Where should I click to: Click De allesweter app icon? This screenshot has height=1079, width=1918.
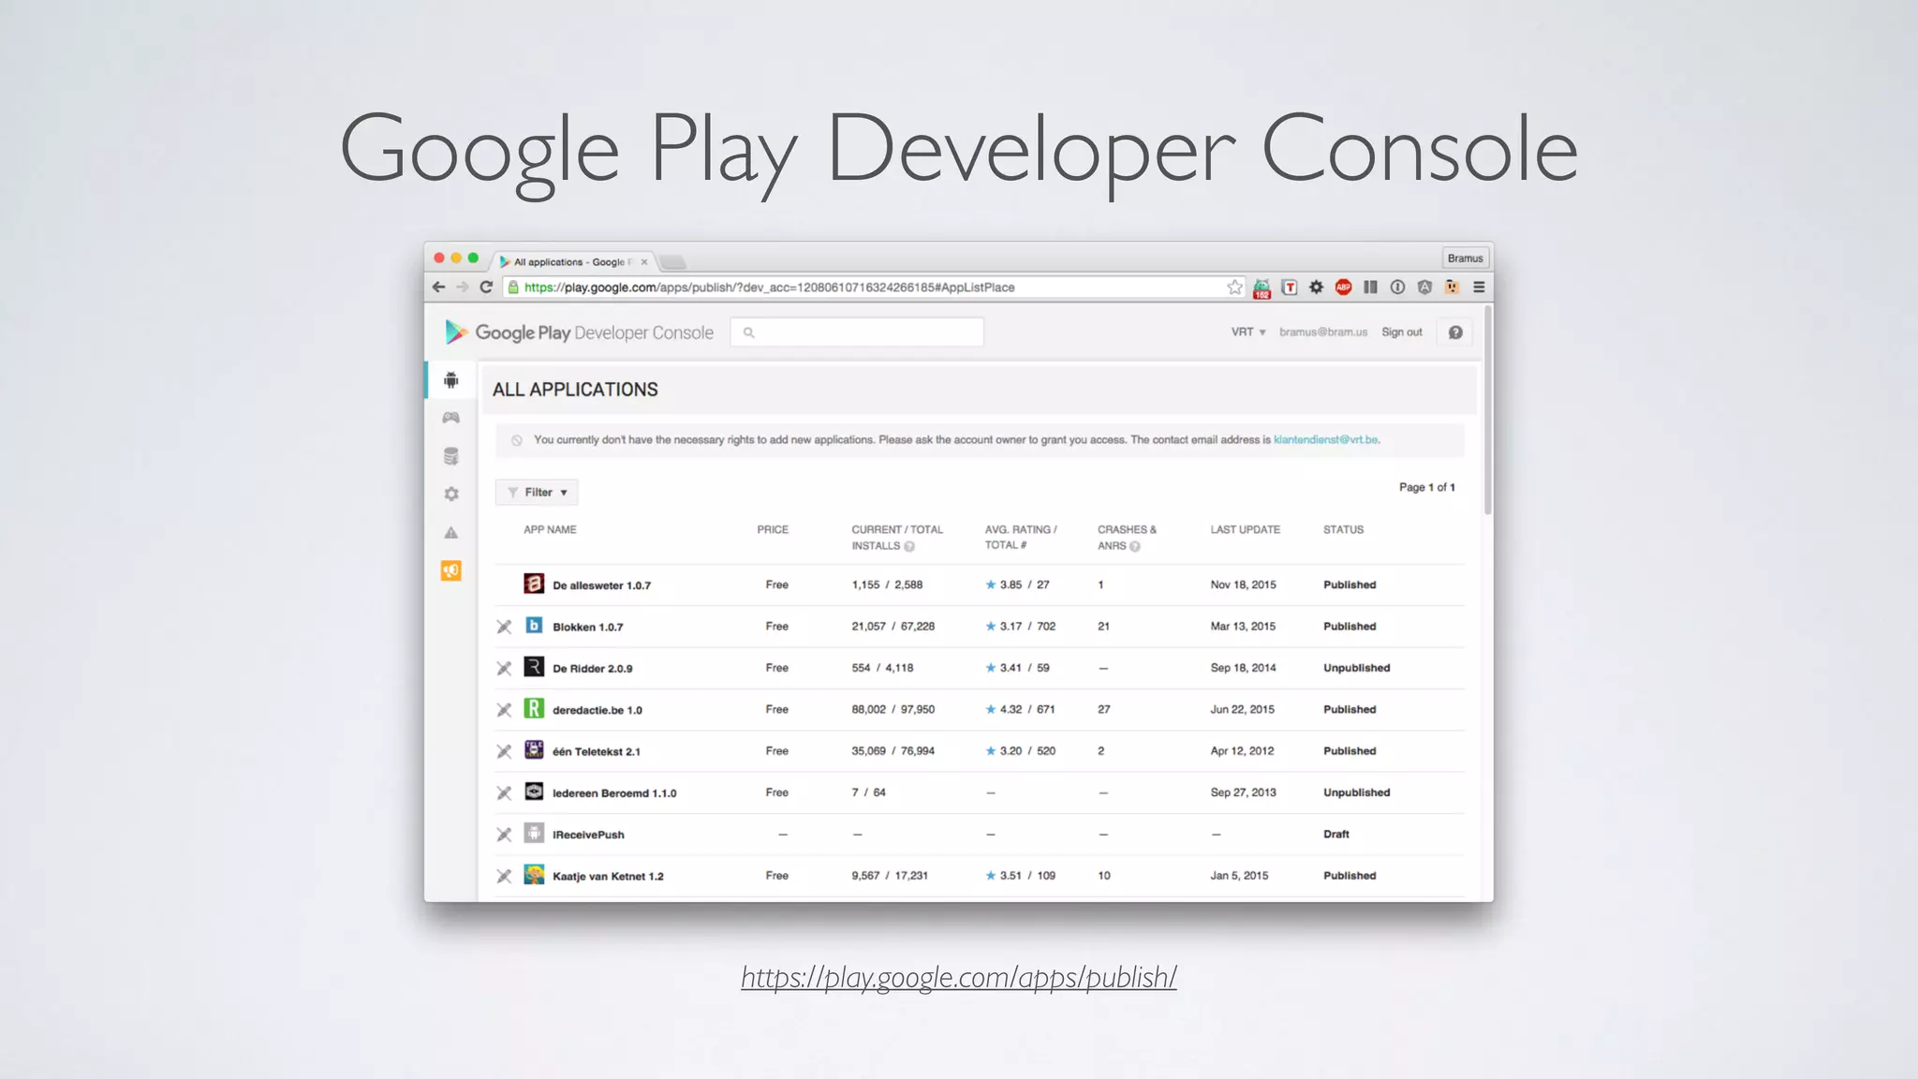pyautogui.click(x=534, y=584)
